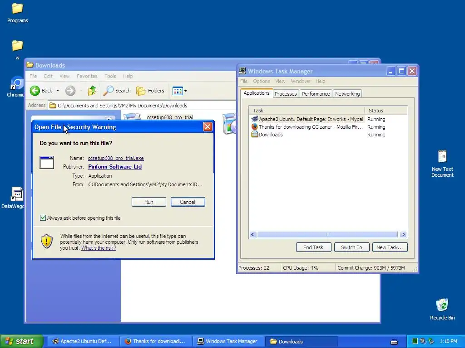
Task: Uncheck Always ask before opening this file
Action: [x=43, y=218]
